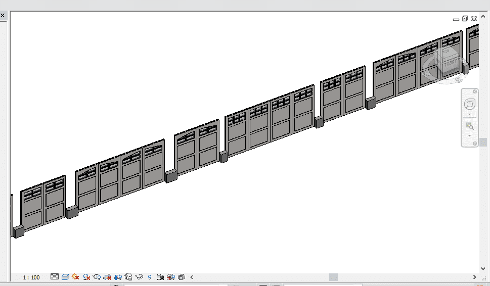Image resolution: width=490 pixels, height=286 pixels.
Task: Lock or unlock the 3D view
Action: (128, 277)
